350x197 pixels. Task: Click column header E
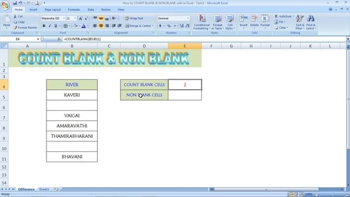185,46
